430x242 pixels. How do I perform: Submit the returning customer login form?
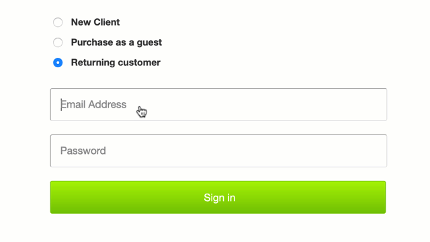(x=218, y=197)
